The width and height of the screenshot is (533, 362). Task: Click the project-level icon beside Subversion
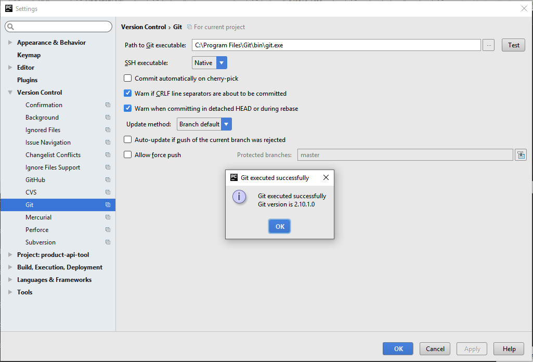[x=108, y=242]
